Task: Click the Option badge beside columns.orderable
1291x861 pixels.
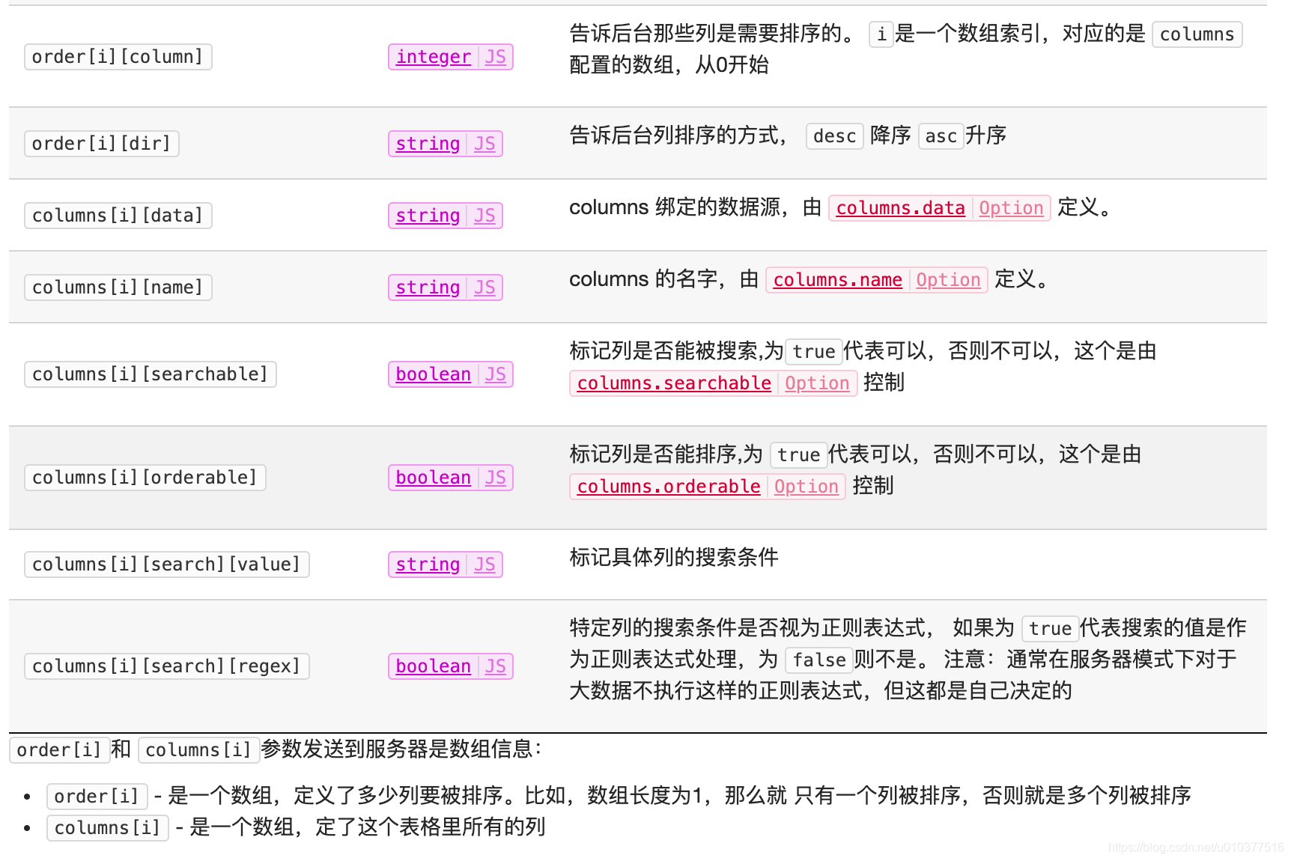Action: click(x=807, y=486)
